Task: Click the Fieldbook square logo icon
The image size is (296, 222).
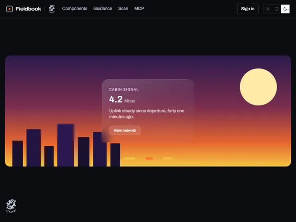Action: 9,9
